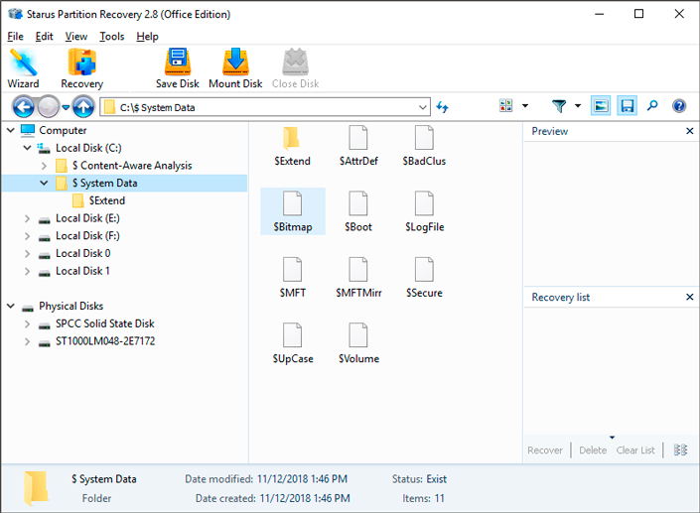The width and height of the screenshot is (700, 513).
Task: Open the Edit menu
Action: (x=45, y=36)
